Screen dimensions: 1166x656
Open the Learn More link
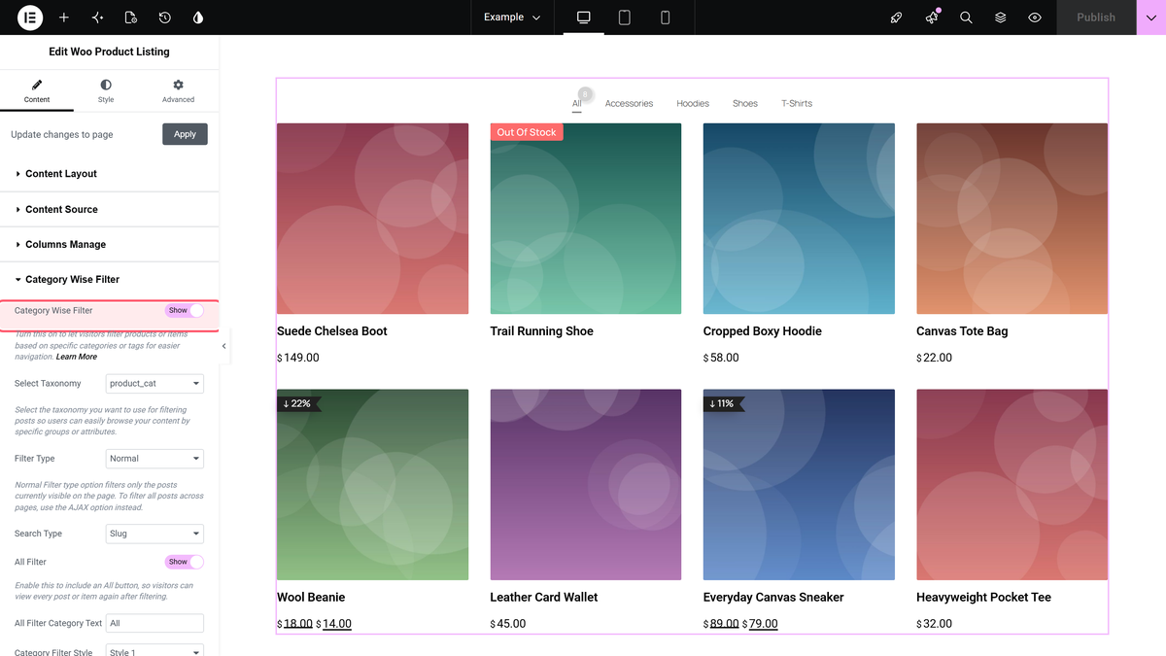click(x=77, y=357)
